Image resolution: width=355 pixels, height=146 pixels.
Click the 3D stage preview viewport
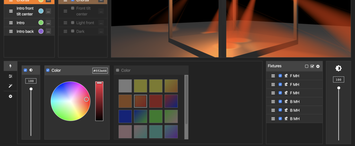tap(231, 29)
